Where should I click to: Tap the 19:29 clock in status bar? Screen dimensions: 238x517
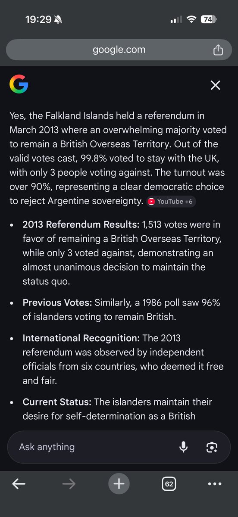[x=38, y=19]
